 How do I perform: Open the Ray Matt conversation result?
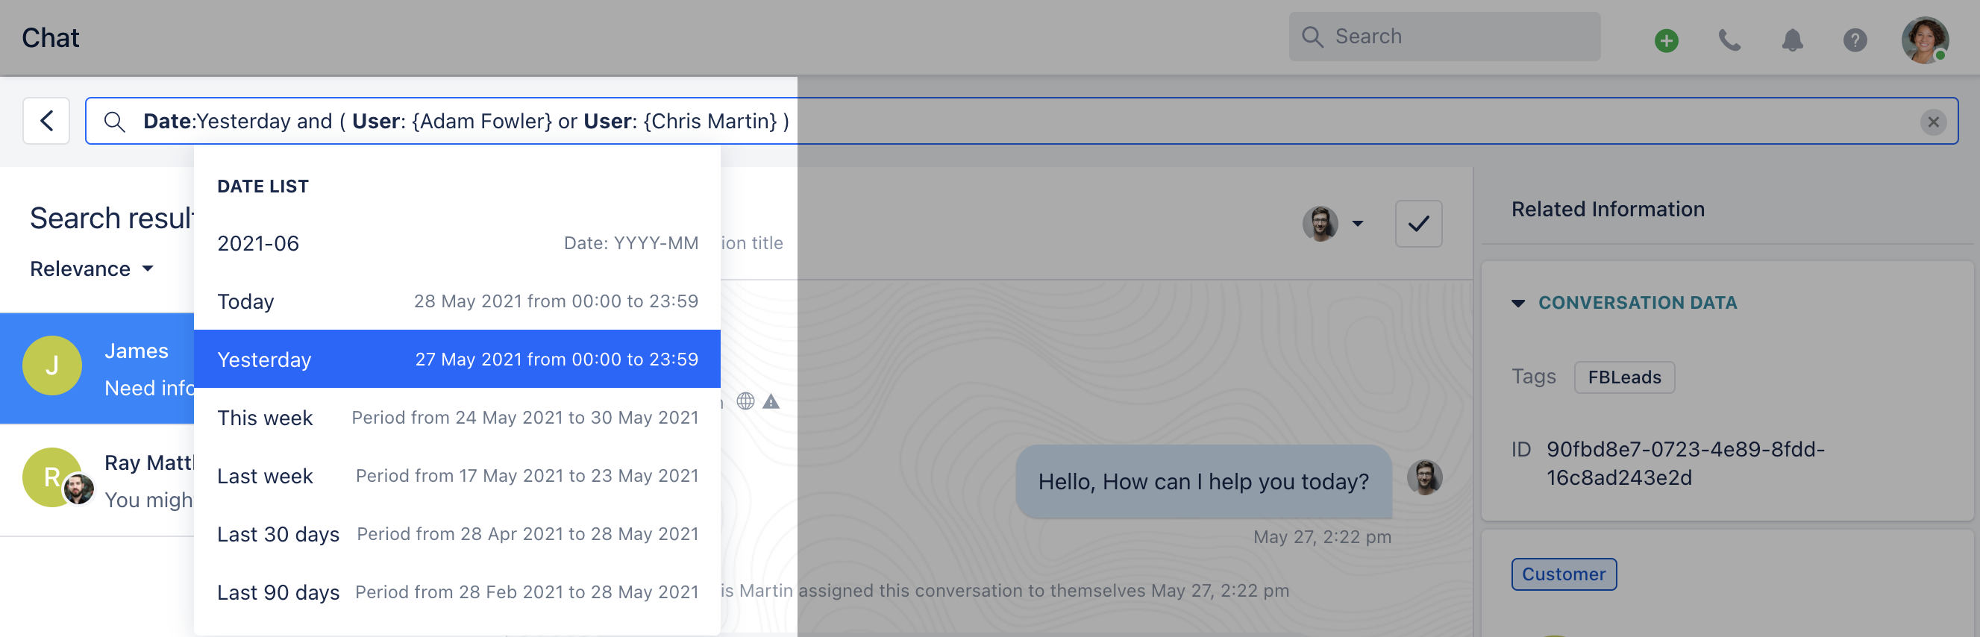tap(98, 480)
